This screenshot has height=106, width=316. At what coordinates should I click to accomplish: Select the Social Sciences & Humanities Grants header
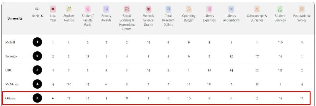tap(127, 22)
